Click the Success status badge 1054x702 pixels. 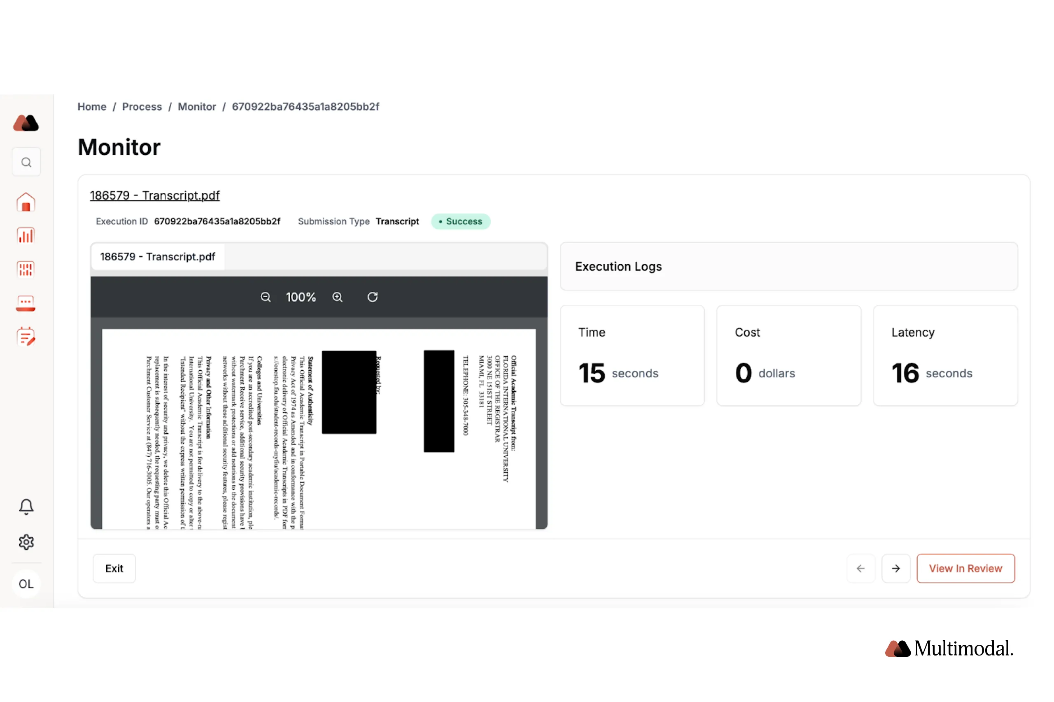[460, 221]
